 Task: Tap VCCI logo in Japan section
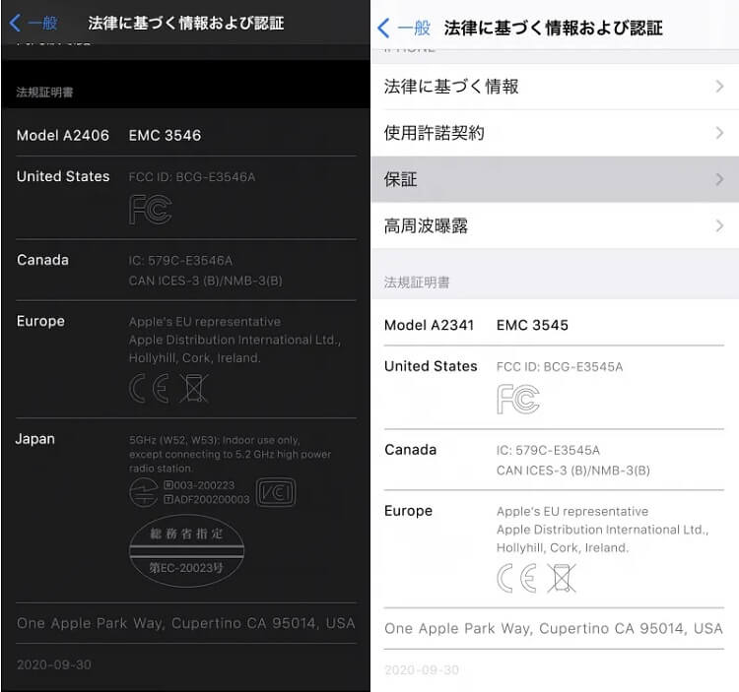276,492
